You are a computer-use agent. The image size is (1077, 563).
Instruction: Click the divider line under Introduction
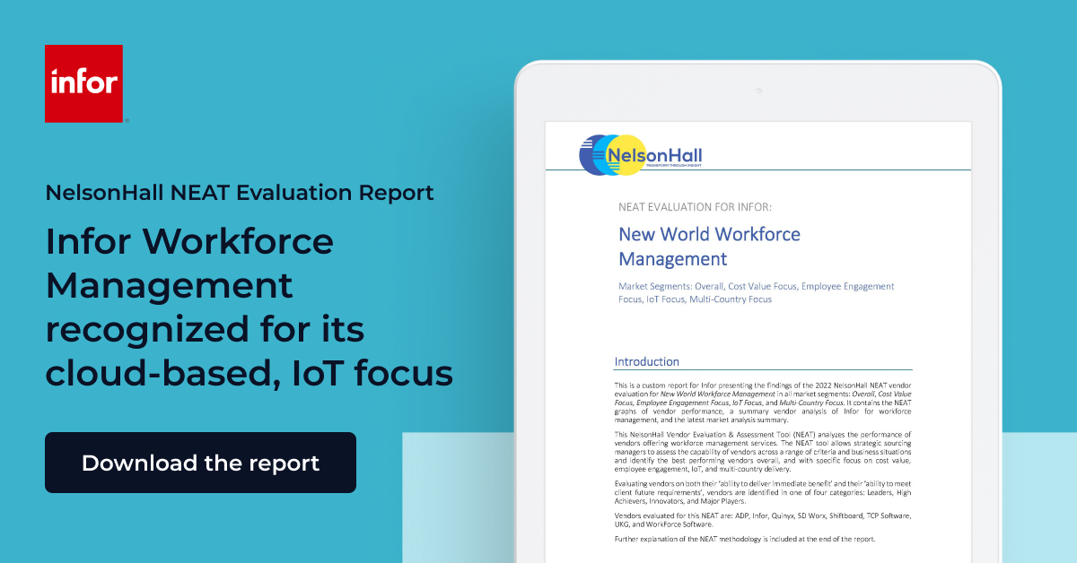pos(763,369)
